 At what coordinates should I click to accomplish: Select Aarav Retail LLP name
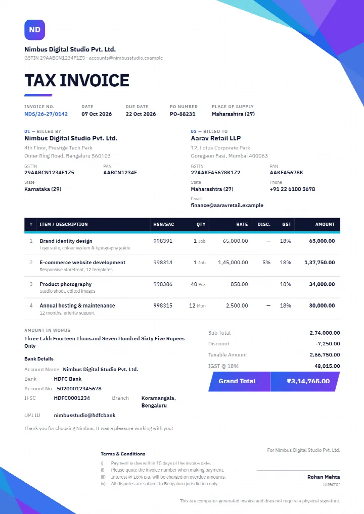216,138
